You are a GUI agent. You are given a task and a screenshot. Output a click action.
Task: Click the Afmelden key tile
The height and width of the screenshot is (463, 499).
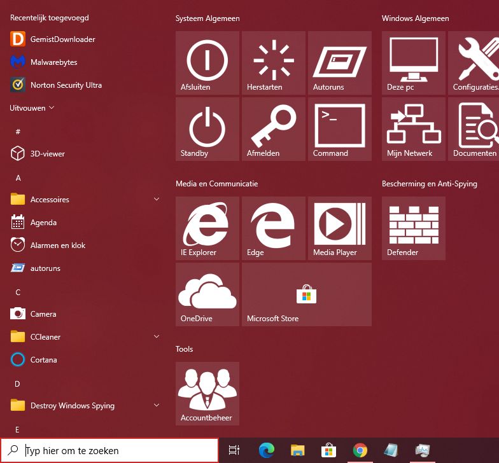(274, 128)
